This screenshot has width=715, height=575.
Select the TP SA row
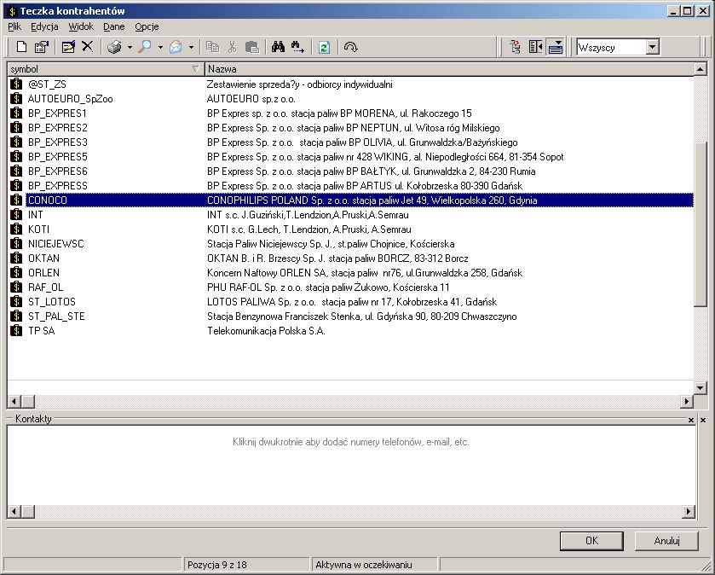(x=350, y=331)
